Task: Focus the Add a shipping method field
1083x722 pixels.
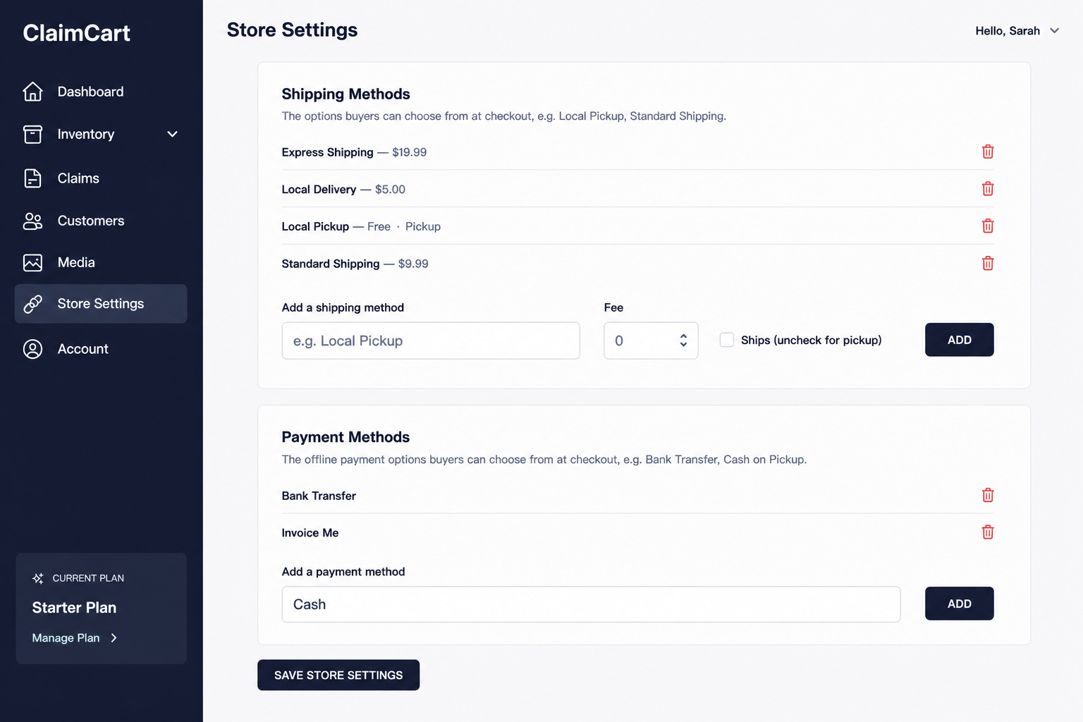Action: tap(431, 341)
